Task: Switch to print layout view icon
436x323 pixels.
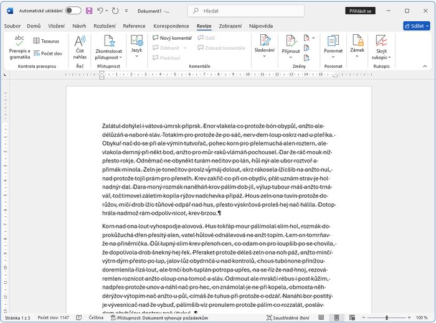Action: (336, 317)
